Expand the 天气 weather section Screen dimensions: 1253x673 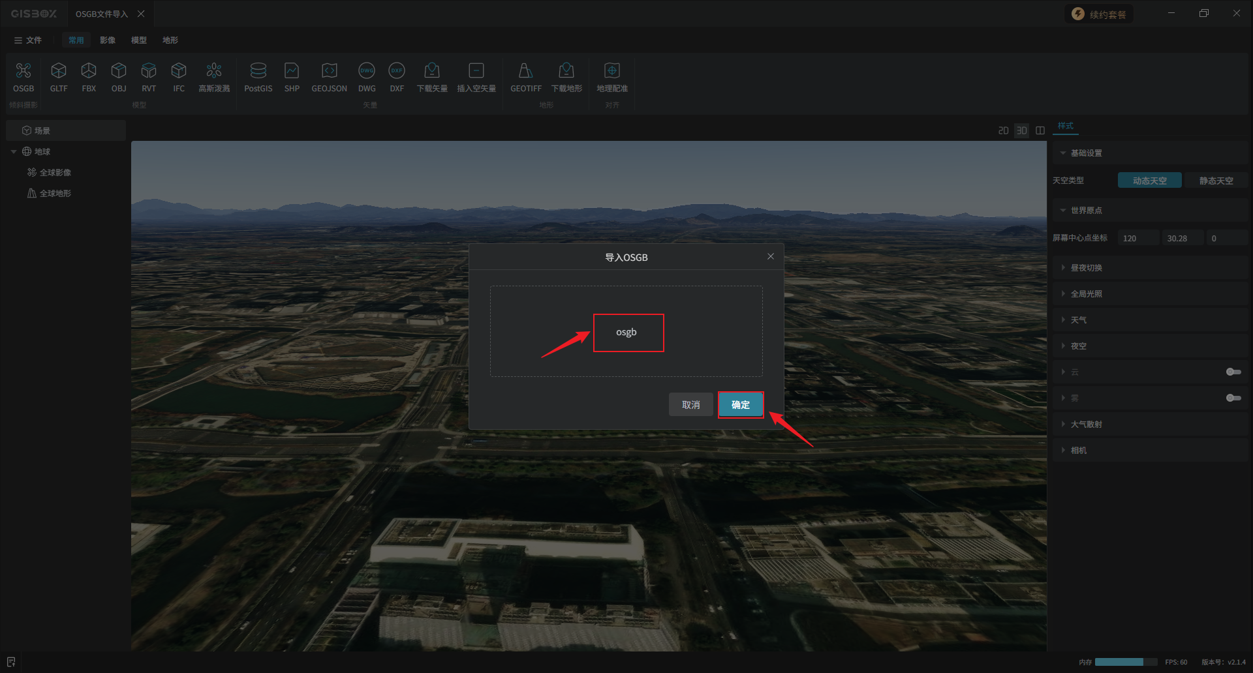click(1078, 320)
